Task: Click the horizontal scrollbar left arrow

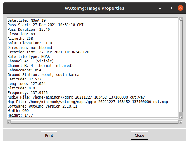Action: (8, 122)
